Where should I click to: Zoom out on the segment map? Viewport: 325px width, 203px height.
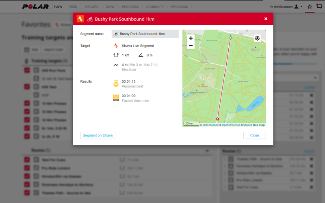click(191, 45)
